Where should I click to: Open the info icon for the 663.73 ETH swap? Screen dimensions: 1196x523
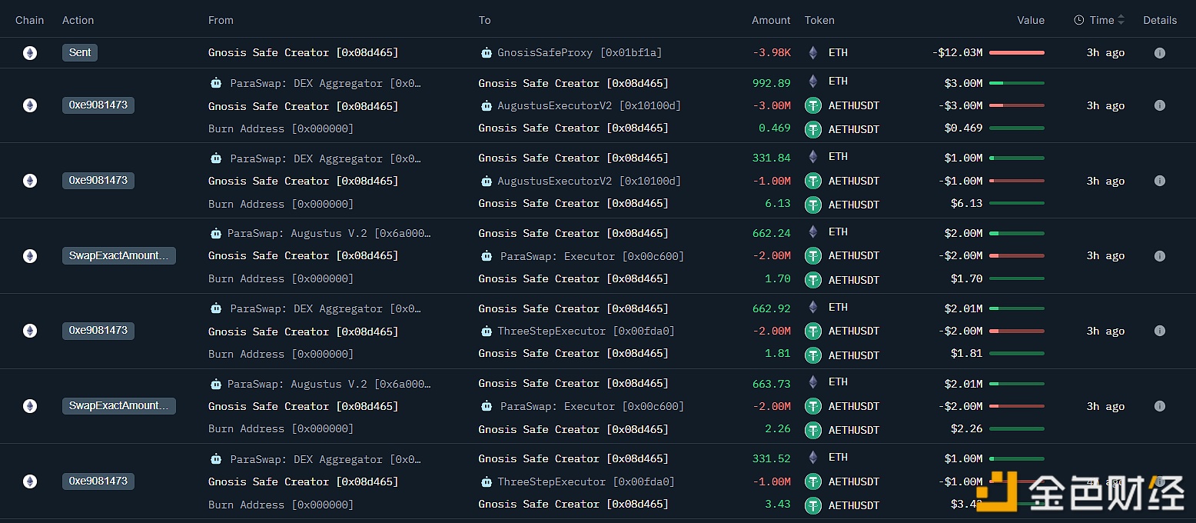pyautogui.click(x=1160, y=406)
